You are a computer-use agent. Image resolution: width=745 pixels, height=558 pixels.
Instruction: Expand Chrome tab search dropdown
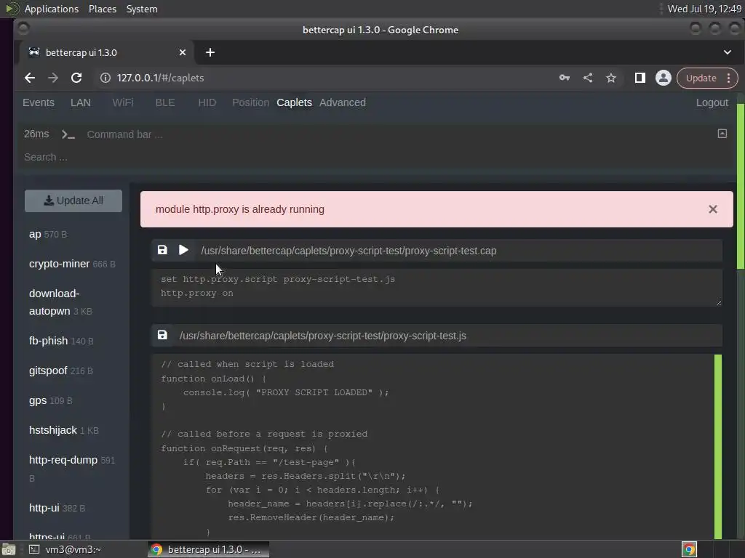click(727, 52)
